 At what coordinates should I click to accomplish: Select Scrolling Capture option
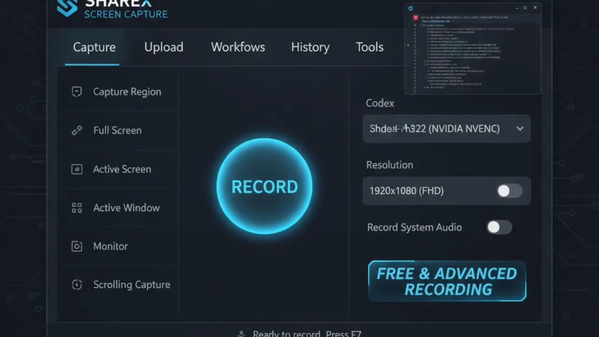click(118, 285)
